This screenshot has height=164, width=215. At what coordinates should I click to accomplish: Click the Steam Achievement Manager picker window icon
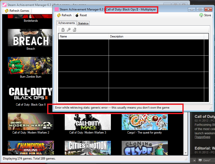[x=5, y=5]
